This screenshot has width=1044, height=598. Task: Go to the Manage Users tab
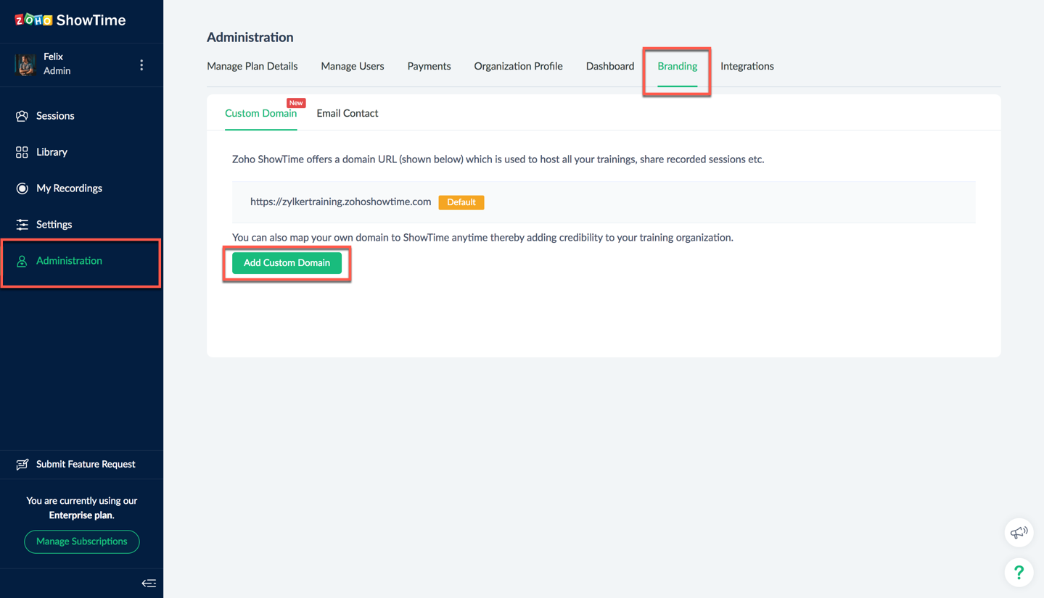(352, 66)
